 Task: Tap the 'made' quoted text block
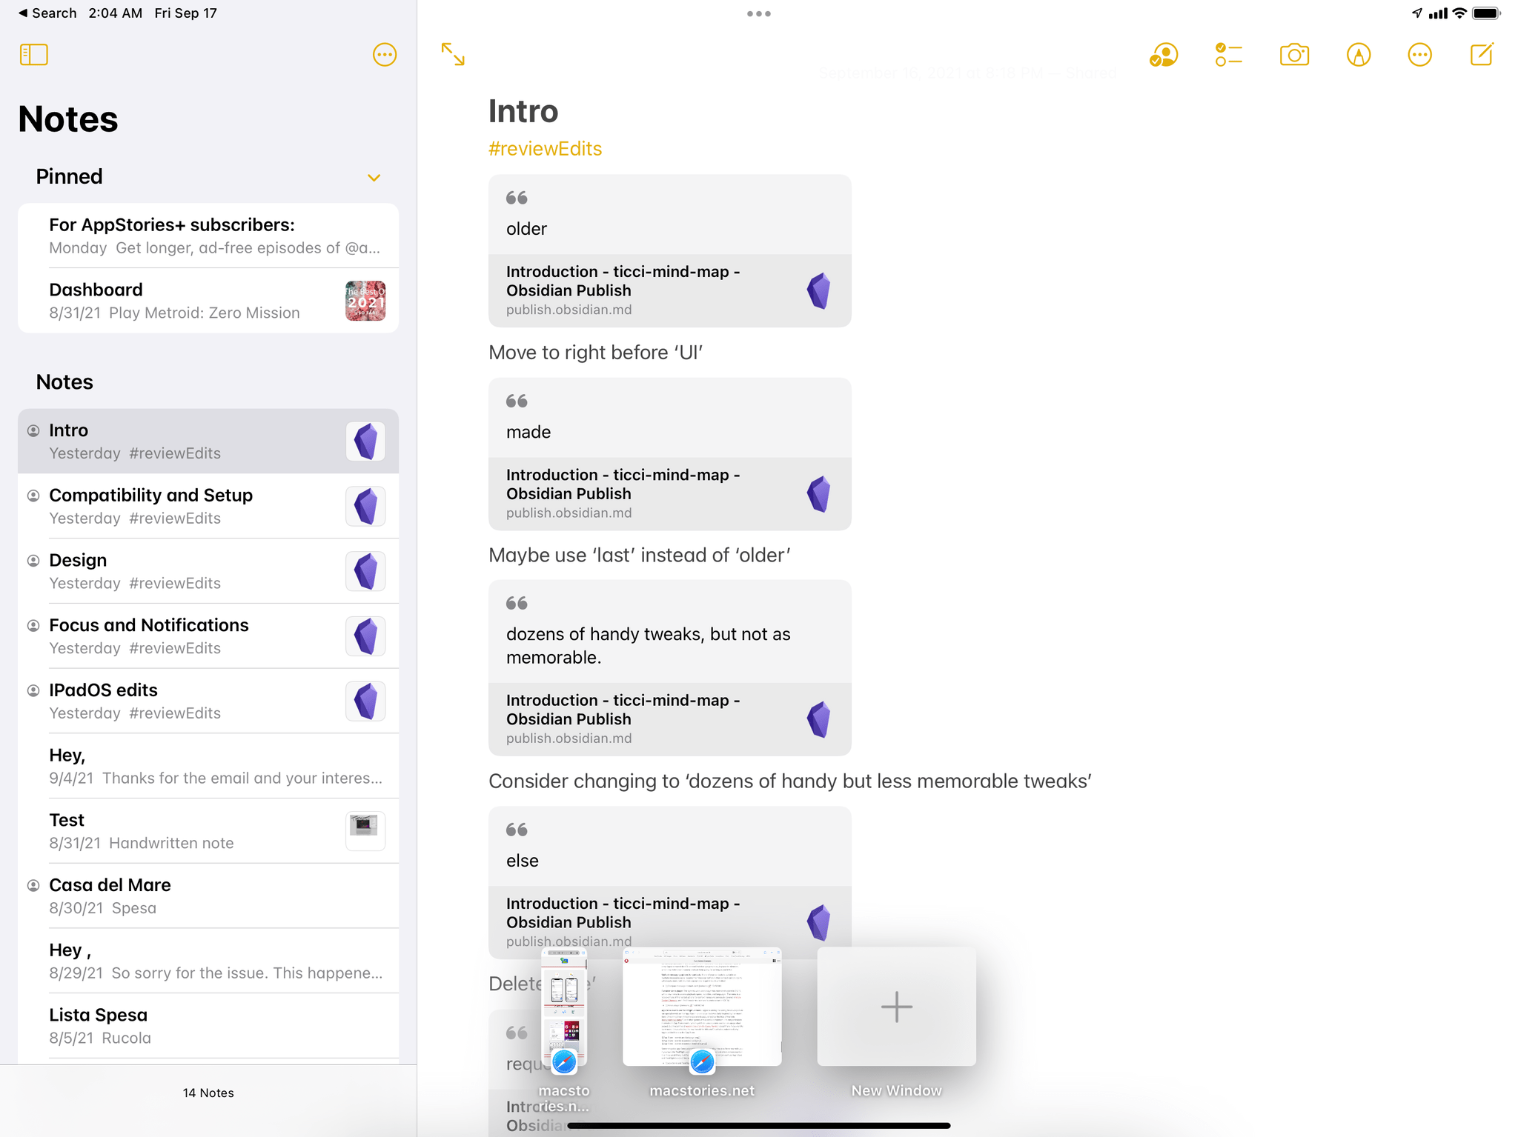(669, 418)
